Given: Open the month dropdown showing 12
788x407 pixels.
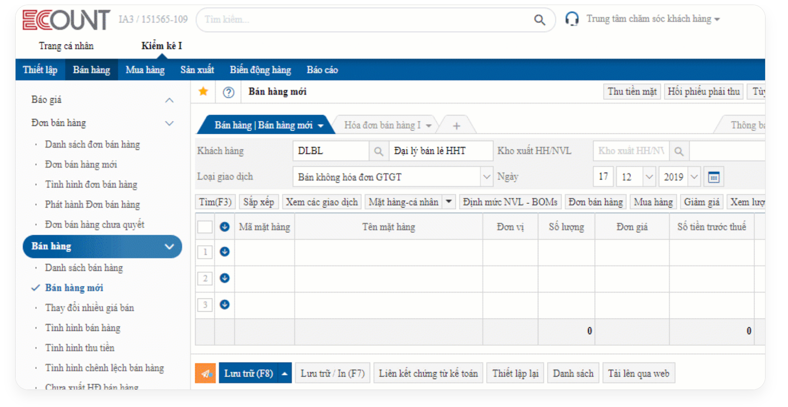Looking at the screenshot, I should coord(649,177).
